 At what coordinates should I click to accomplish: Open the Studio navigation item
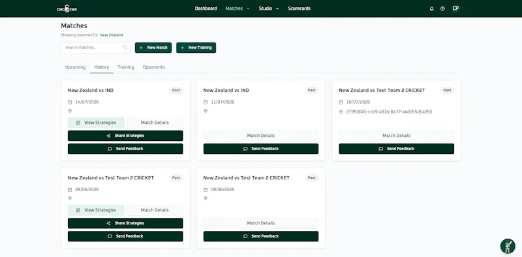point(266,8)
